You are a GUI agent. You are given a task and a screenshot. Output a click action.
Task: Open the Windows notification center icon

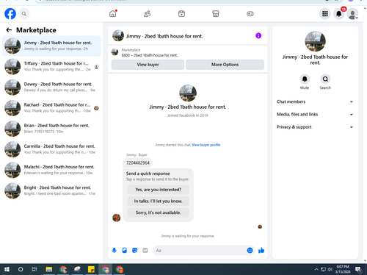tap(359, 270)
